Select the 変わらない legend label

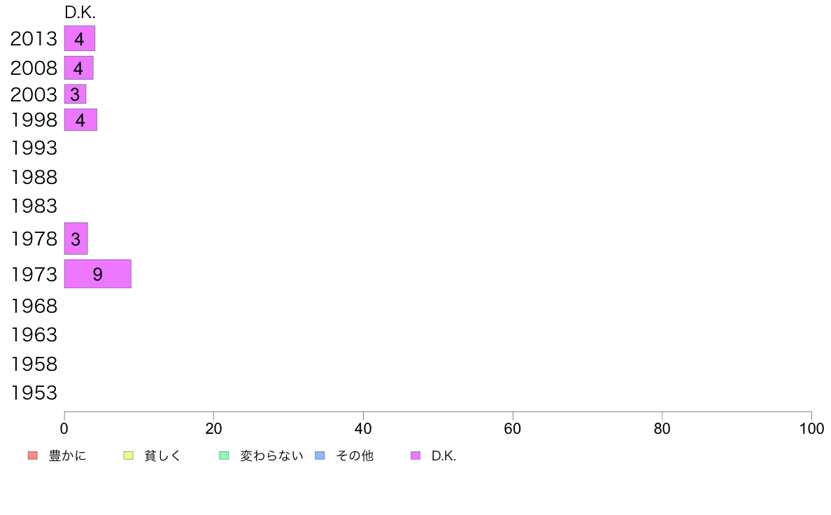pyautogui.click(x=271, y=456)
